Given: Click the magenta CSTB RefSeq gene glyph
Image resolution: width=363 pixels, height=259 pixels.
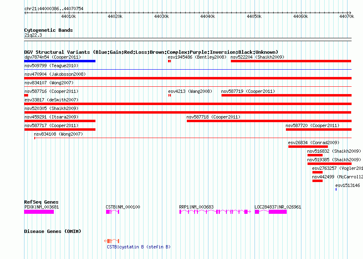Looking at the screenshot, I should tap(113, 212).
